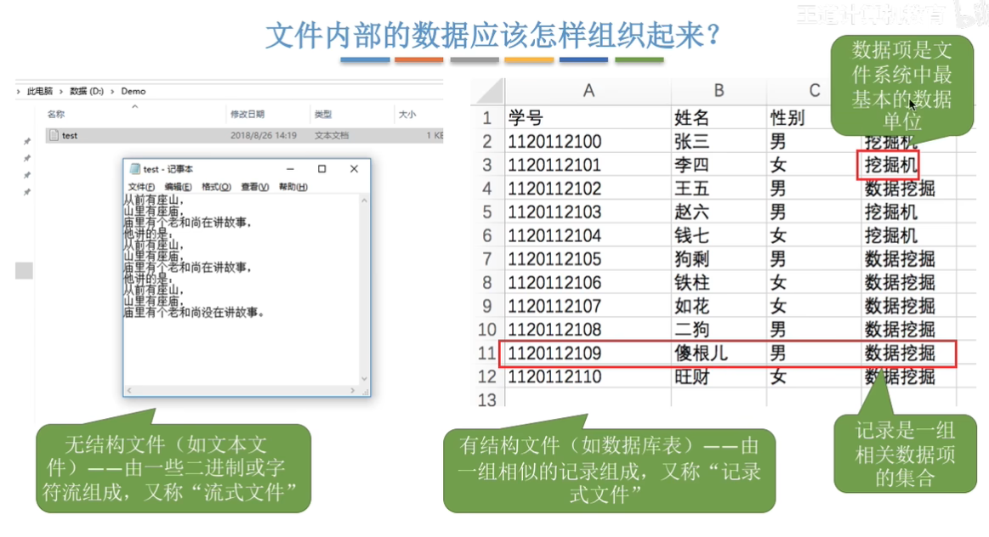Click Notepad's vertical scroll down arrow
Image resolution: width=989 pixels, height=537 pixels.
coord(364,378)
